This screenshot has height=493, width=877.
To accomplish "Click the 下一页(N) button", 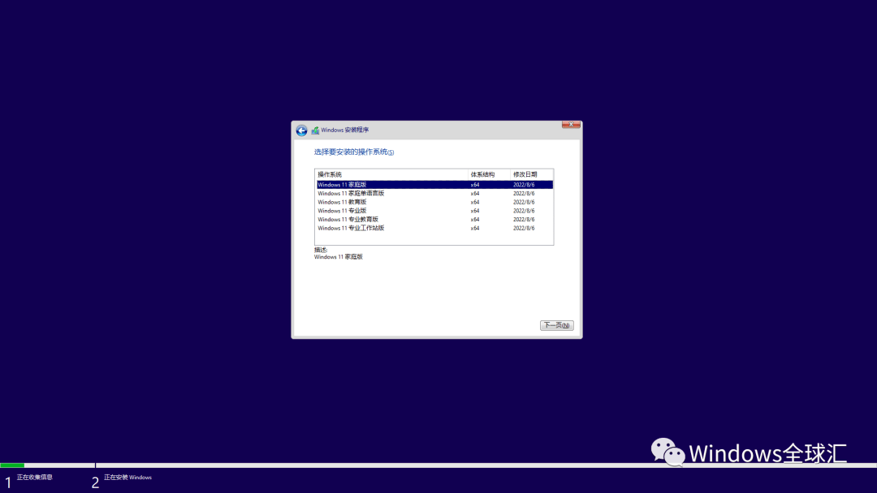I will point(556,325).
